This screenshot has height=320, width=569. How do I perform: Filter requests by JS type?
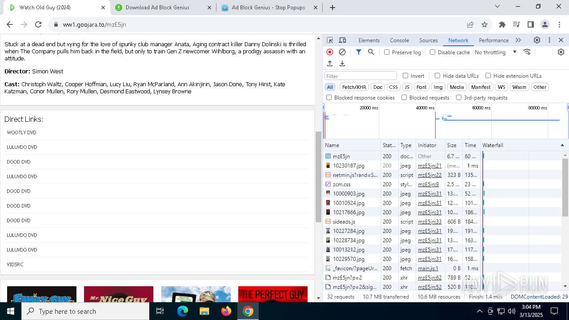(407, 87)
